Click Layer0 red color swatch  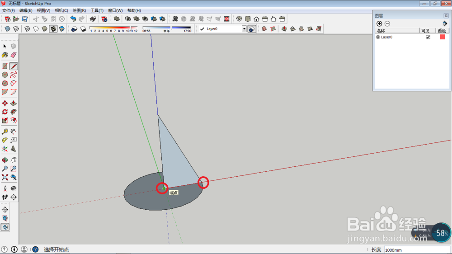click(443, 37)
